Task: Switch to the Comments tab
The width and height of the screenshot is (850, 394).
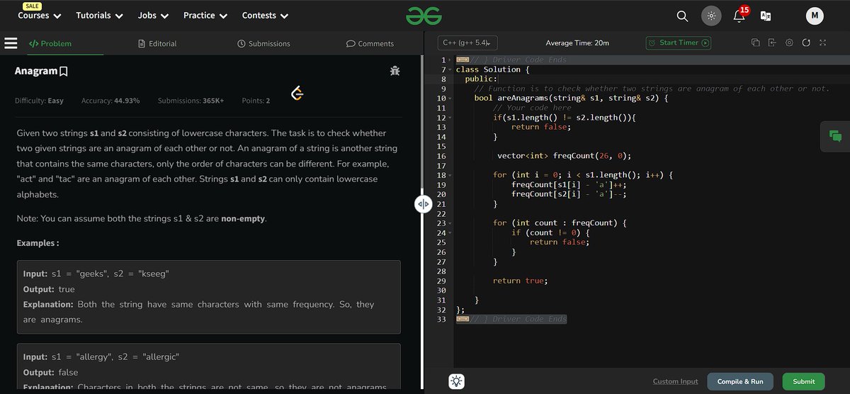Action: (x=370, y=43)
